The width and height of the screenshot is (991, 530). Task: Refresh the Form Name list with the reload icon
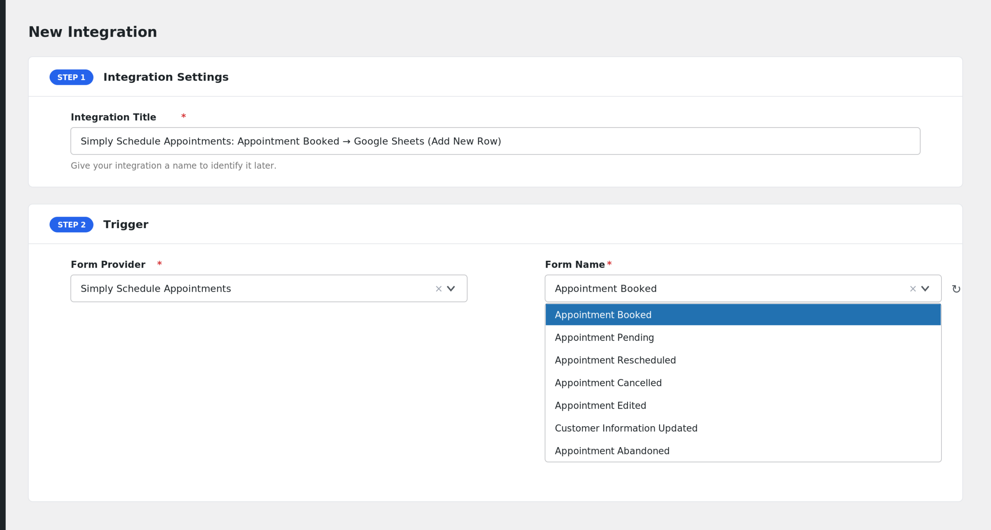[x=956, y=289]
